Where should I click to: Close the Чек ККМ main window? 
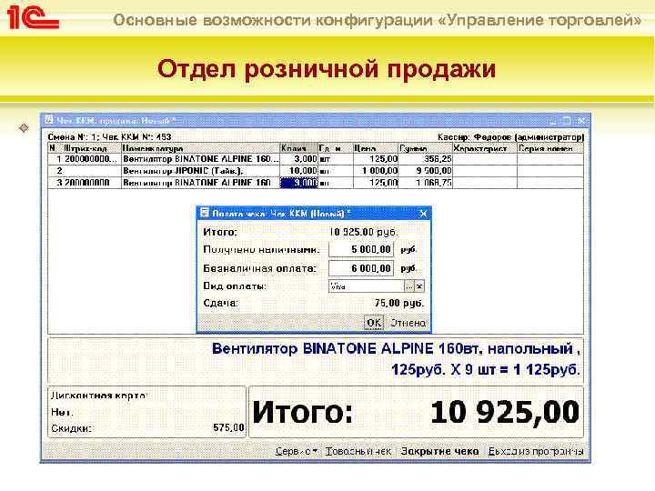coord(581,121)
